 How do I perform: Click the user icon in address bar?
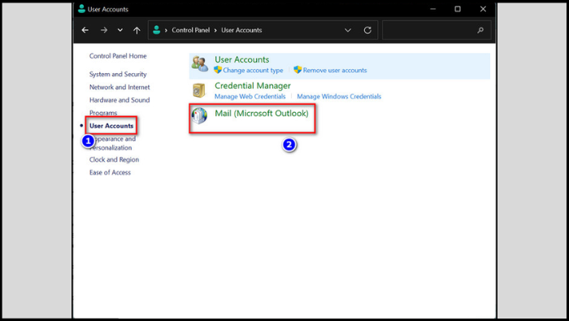coord(156,30)
